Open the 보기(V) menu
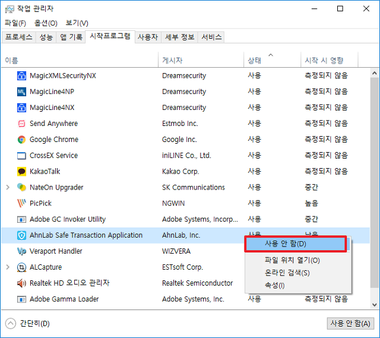This screenshot has height=338, width=380. tap(77, 23)
